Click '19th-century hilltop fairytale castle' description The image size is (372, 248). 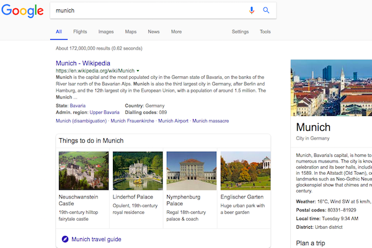(x=78, y=216)
